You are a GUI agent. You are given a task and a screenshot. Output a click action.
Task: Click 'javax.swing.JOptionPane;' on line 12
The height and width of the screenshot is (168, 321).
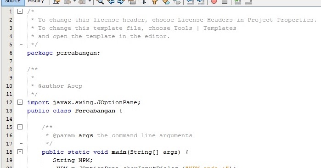point(96,102)
